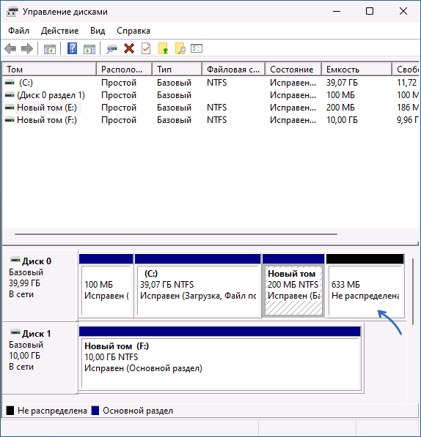Click the horizontal scrollbar of volume list

pyautogui.click(x=176, y=234)
